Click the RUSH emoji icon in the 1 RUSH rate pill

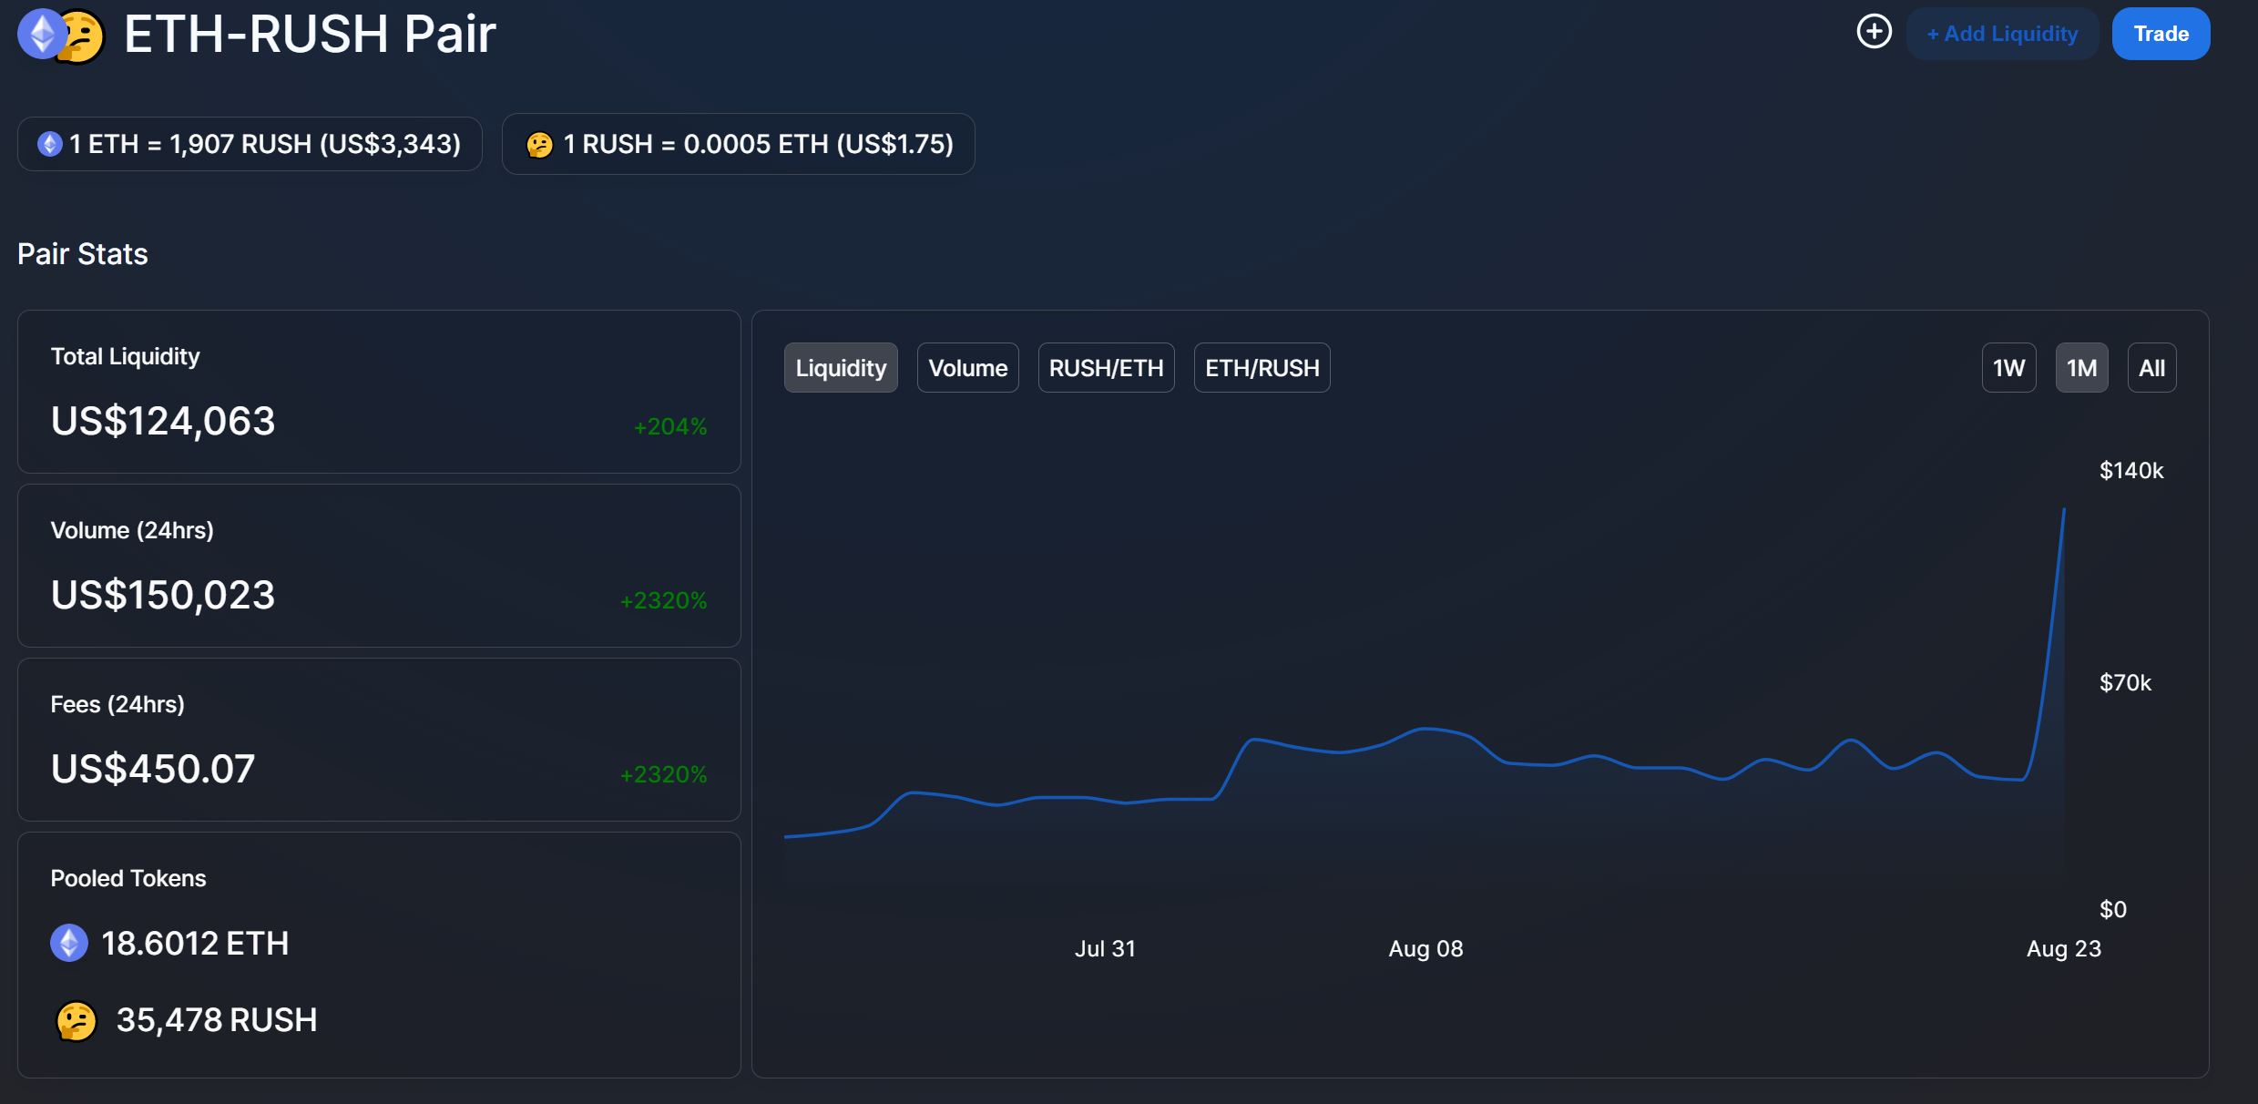(539, 145)
